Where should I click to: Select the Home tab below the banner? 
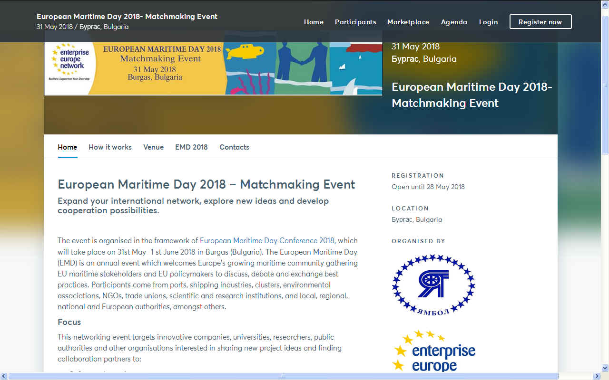(68, 147)
